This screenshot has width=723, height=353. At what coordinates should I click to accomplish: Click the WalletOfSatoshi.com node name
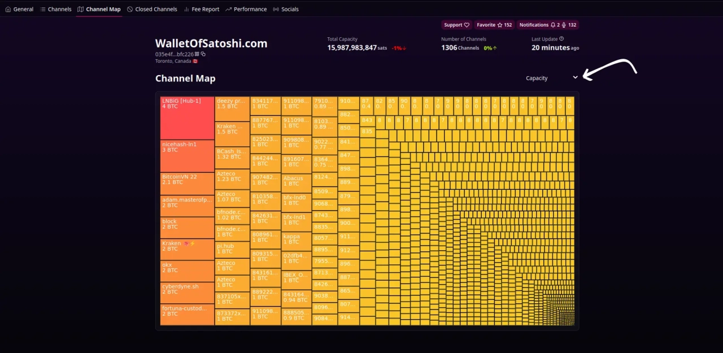[x=211, y=43]
